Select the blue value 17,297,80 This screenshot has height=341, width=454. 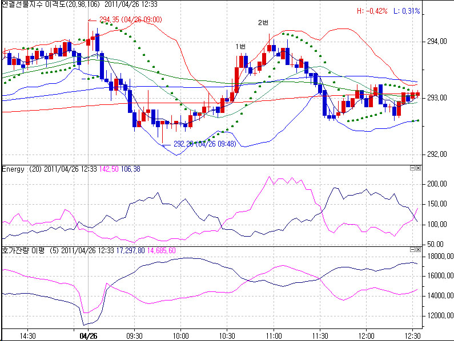(130, 250)
